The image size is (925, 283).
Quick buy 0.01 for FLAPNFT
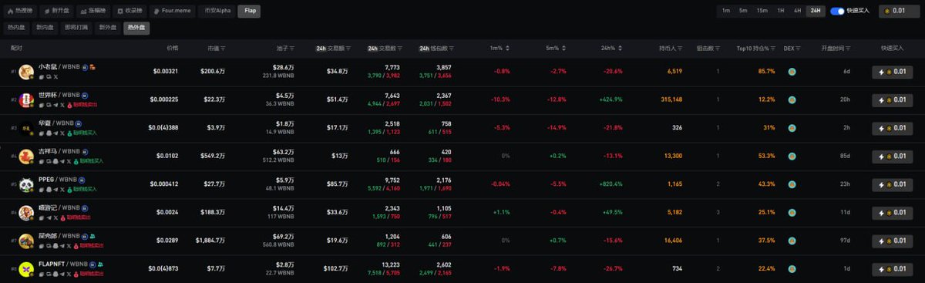click(892, 268)
